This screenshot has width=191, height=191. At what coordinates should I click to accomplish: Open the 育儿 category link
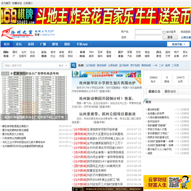click(x=159, y=52)
